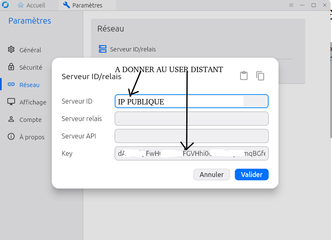Click the Serveur relais input field
The height and width of the screenshot is (240, 332).
pyautogui.click(x=192, y=119)
